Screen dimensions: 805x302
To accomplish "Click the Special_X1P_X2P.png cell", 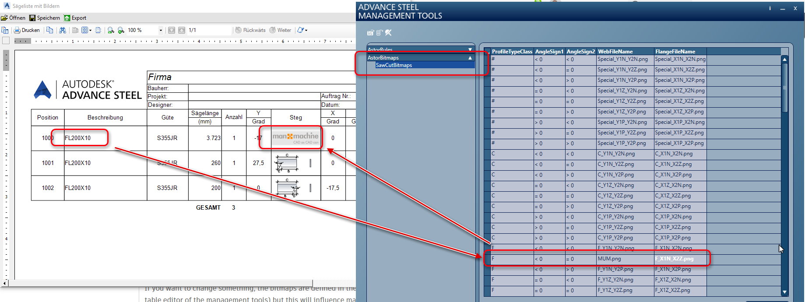I will tap(680, 144).
